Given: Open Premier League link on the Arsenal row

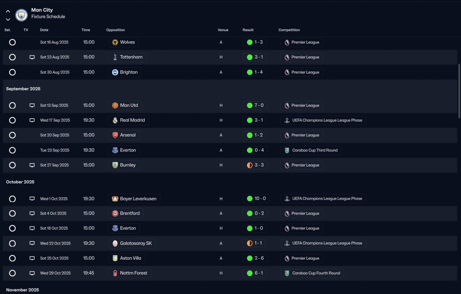Looking at the screenshot, I should [x=302, y=135].
